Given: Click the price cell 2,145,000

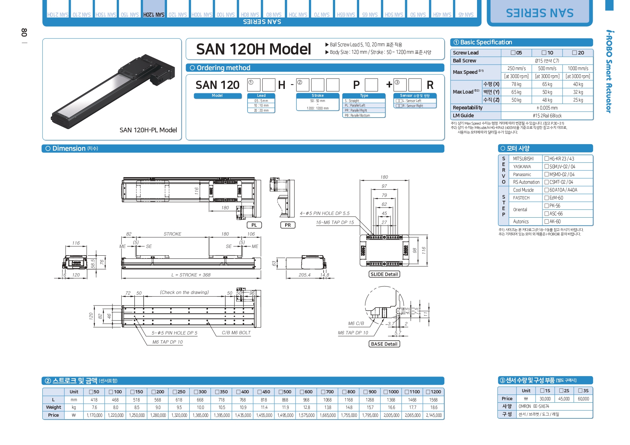Looking at the screenshot, I should pos(434,415).
